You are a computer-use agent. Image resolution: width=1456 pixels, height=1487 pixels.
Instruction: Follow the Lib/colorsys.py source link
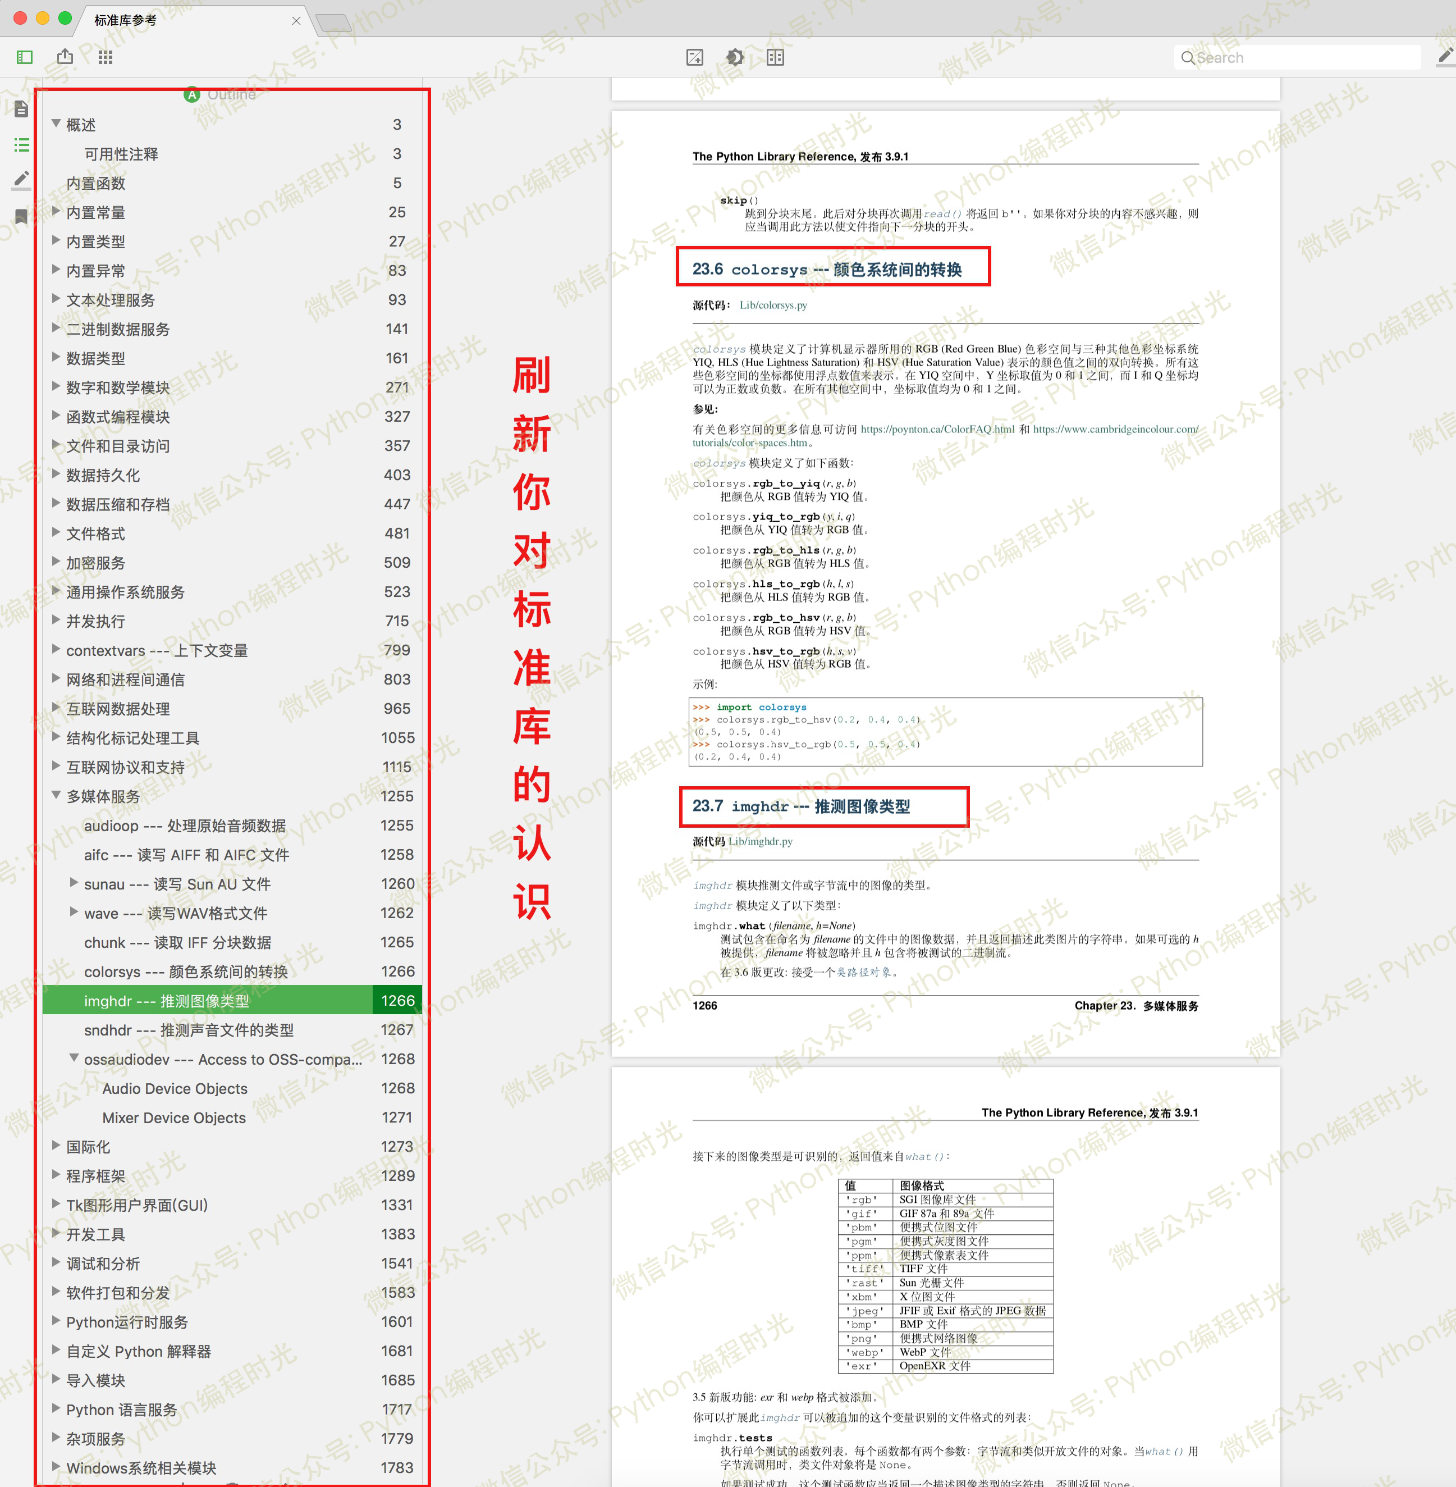click(773, 305)
